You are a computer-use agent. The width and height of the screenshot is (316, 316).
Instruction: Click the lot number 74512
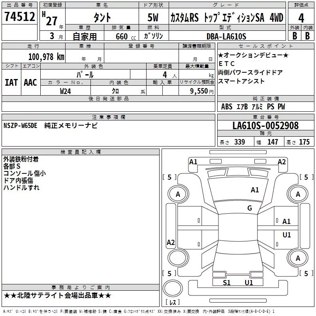[19, 17]
